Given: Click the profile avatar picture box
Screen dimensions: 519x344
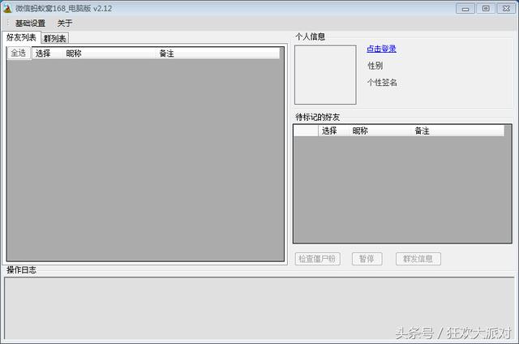Looking at the screenshot, I should 325,75.
